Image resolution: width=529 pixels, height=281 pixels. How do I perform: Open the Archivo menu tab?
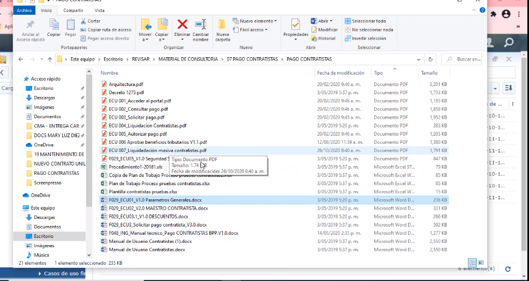(24, 10)
